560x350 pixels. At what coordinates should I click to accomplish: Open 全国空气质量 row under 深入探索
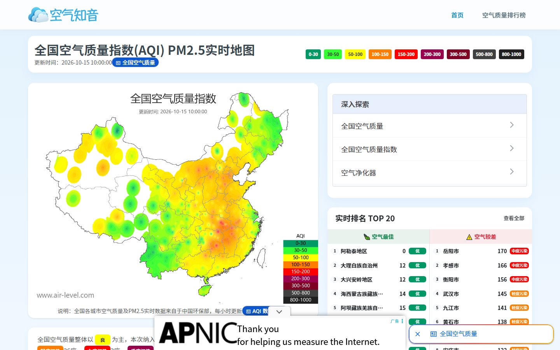(430, 126)
